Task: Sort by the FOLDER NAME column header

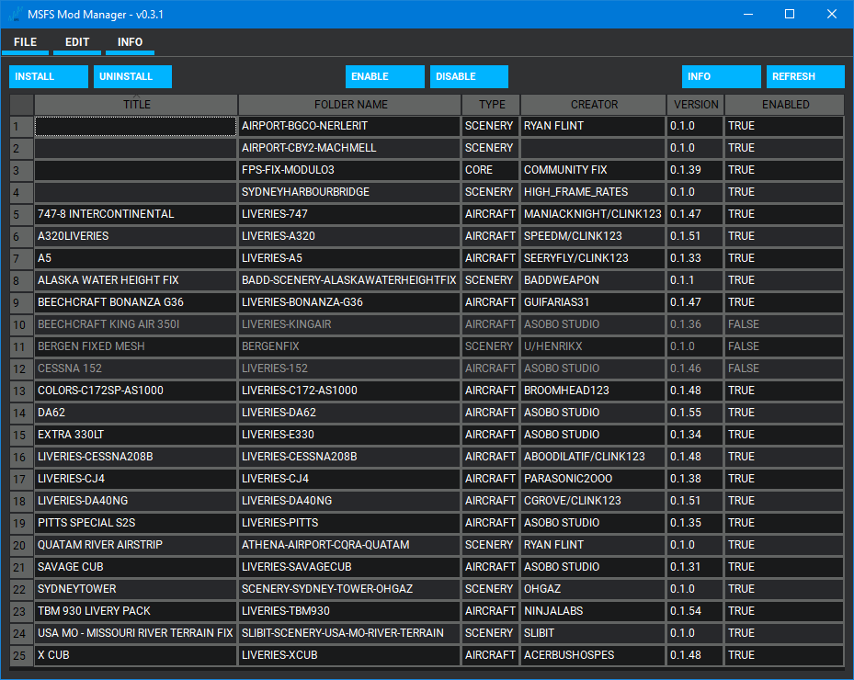Action: click(350, 105)
